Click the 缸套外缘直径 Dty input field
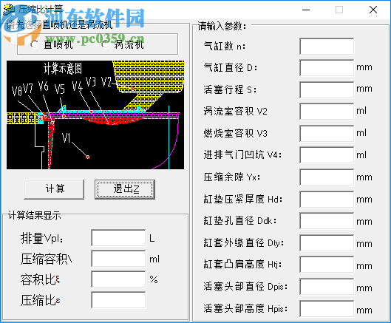 click(x=327, y=242)
